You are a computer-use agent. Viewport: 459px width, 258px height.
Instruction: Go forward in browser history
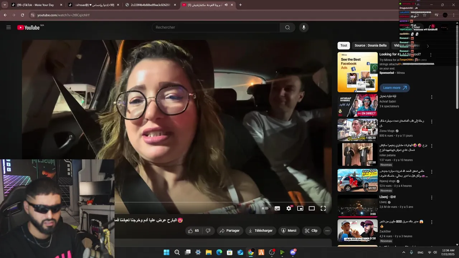(14, 15)
